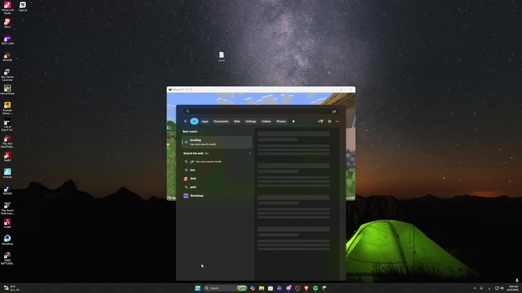Open the Windows Start button

[198, 288]
